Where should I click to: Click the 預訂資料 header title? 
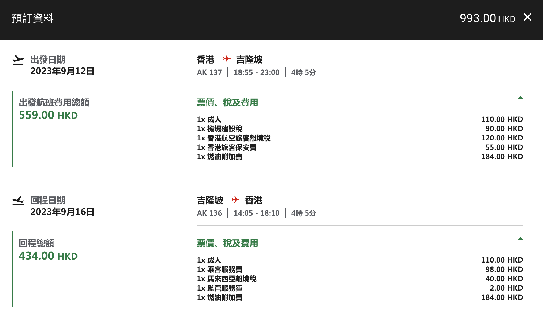point(32,19)
